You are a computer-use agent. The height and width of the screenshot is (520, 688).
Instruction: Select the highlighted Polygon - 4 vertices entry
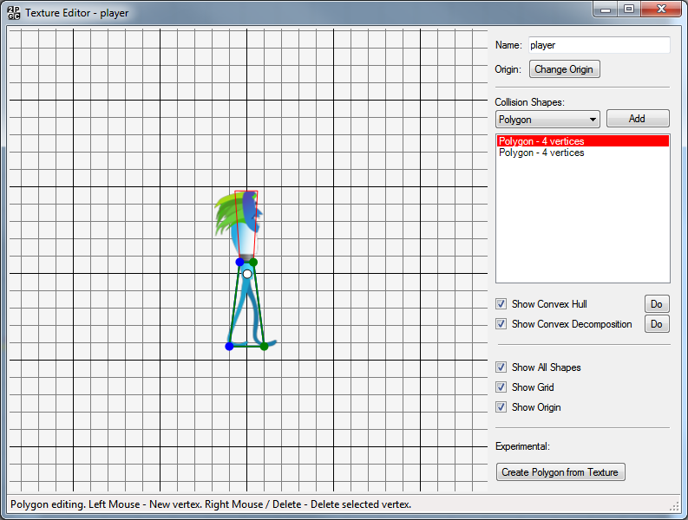point(583,140)
